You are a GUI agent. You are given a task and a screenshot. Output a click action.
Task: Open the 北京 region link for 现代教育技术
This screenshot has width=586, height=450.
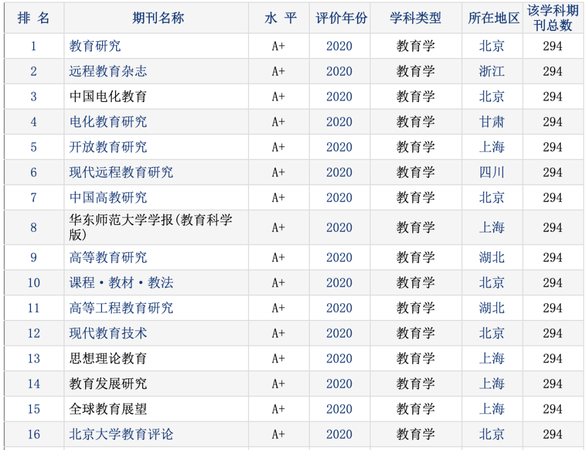point(492,333)
